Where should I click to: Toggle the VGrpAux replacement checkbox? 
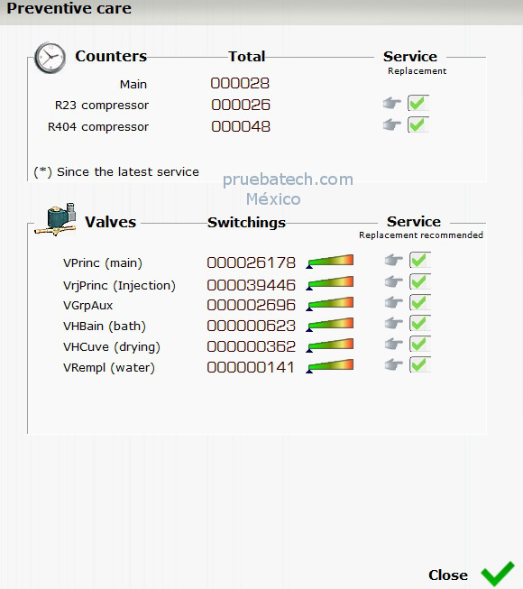[420, 302]
